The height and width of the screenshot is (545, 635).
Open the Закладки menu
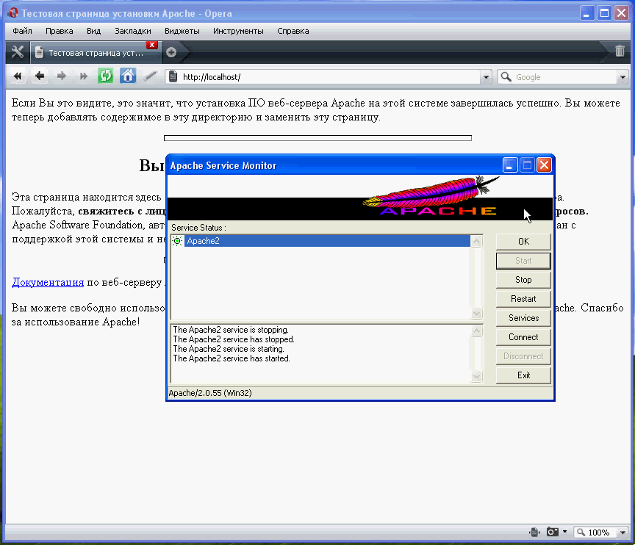click(x=133, y=31)
